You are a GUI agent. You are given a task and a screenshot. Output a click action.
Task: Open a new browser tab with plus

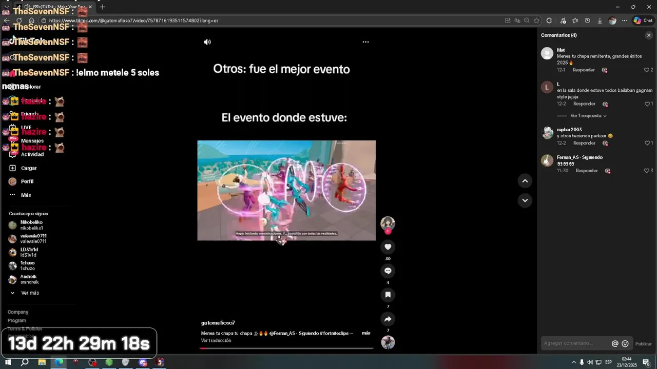tap(103, 7)
